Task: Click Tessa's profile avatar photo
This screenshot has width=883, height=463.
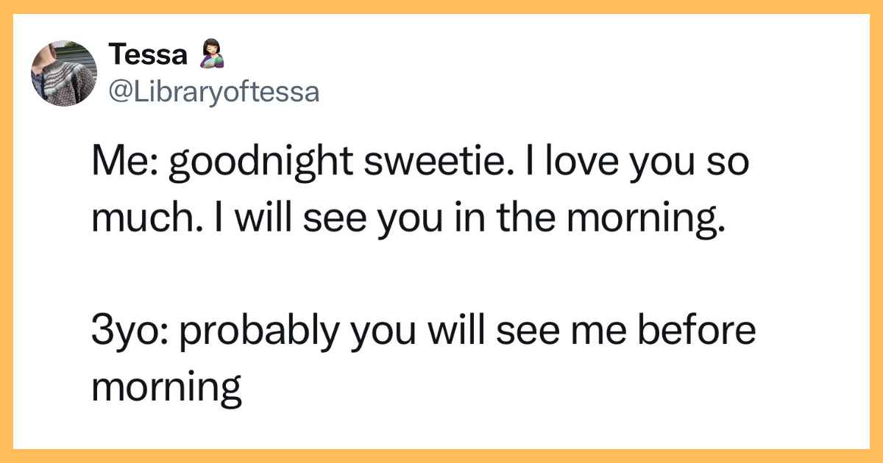Action: [64, 73]
